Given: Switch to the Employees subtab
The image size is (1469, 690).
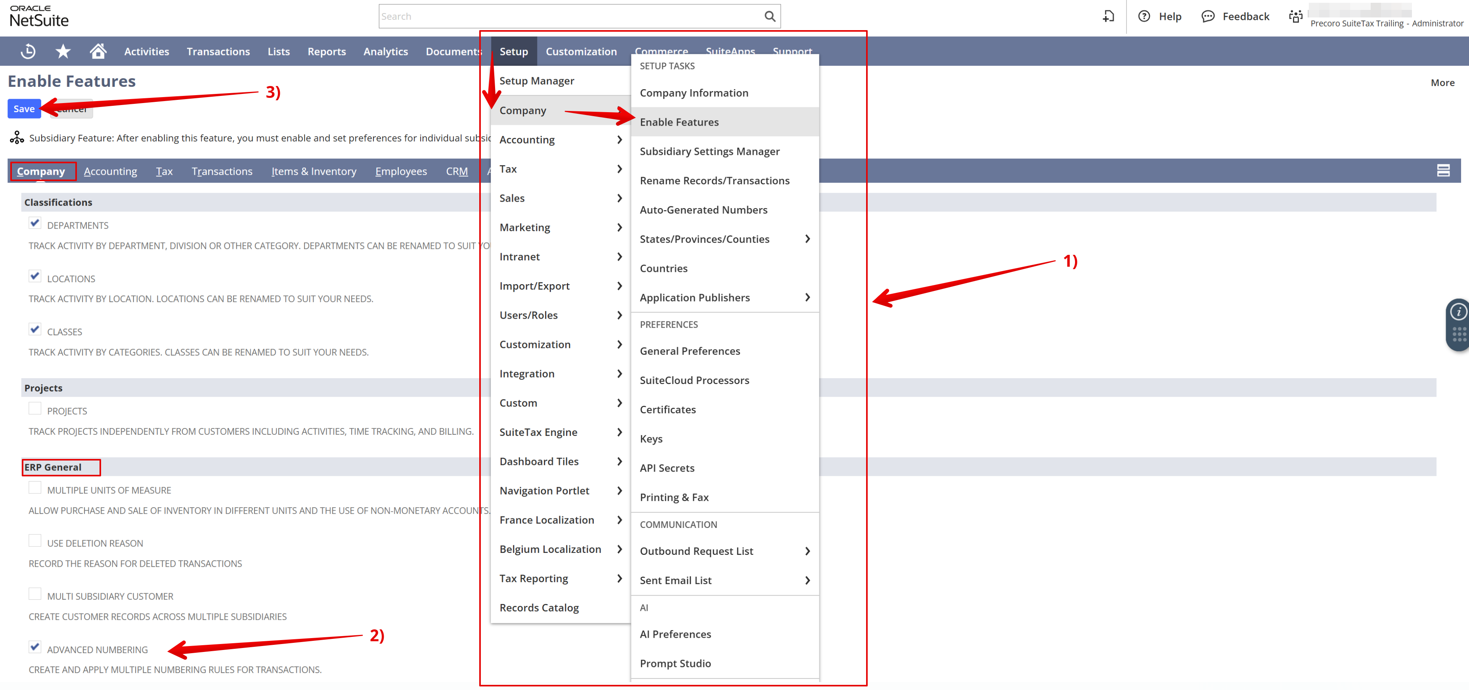Looking at the screenshot, I should tap(401, 171).
